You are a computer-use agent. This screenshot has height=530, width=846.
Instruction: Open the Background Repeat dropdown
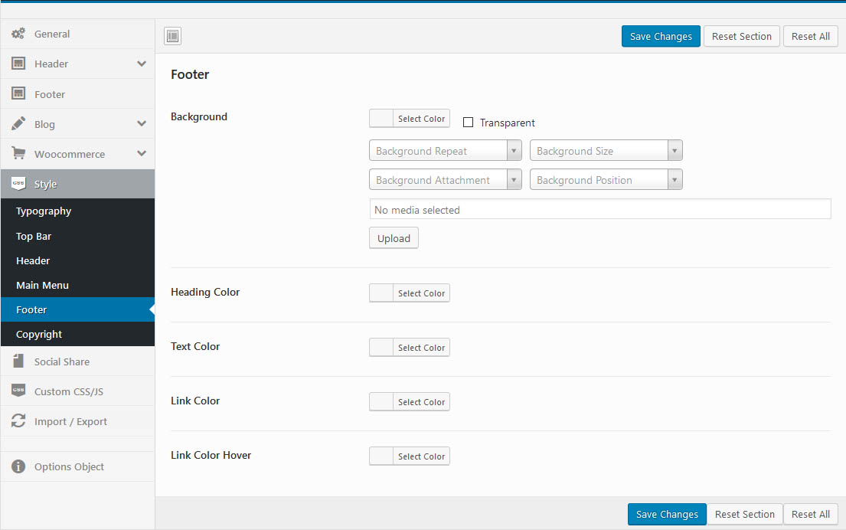click(x=445, y=151)
